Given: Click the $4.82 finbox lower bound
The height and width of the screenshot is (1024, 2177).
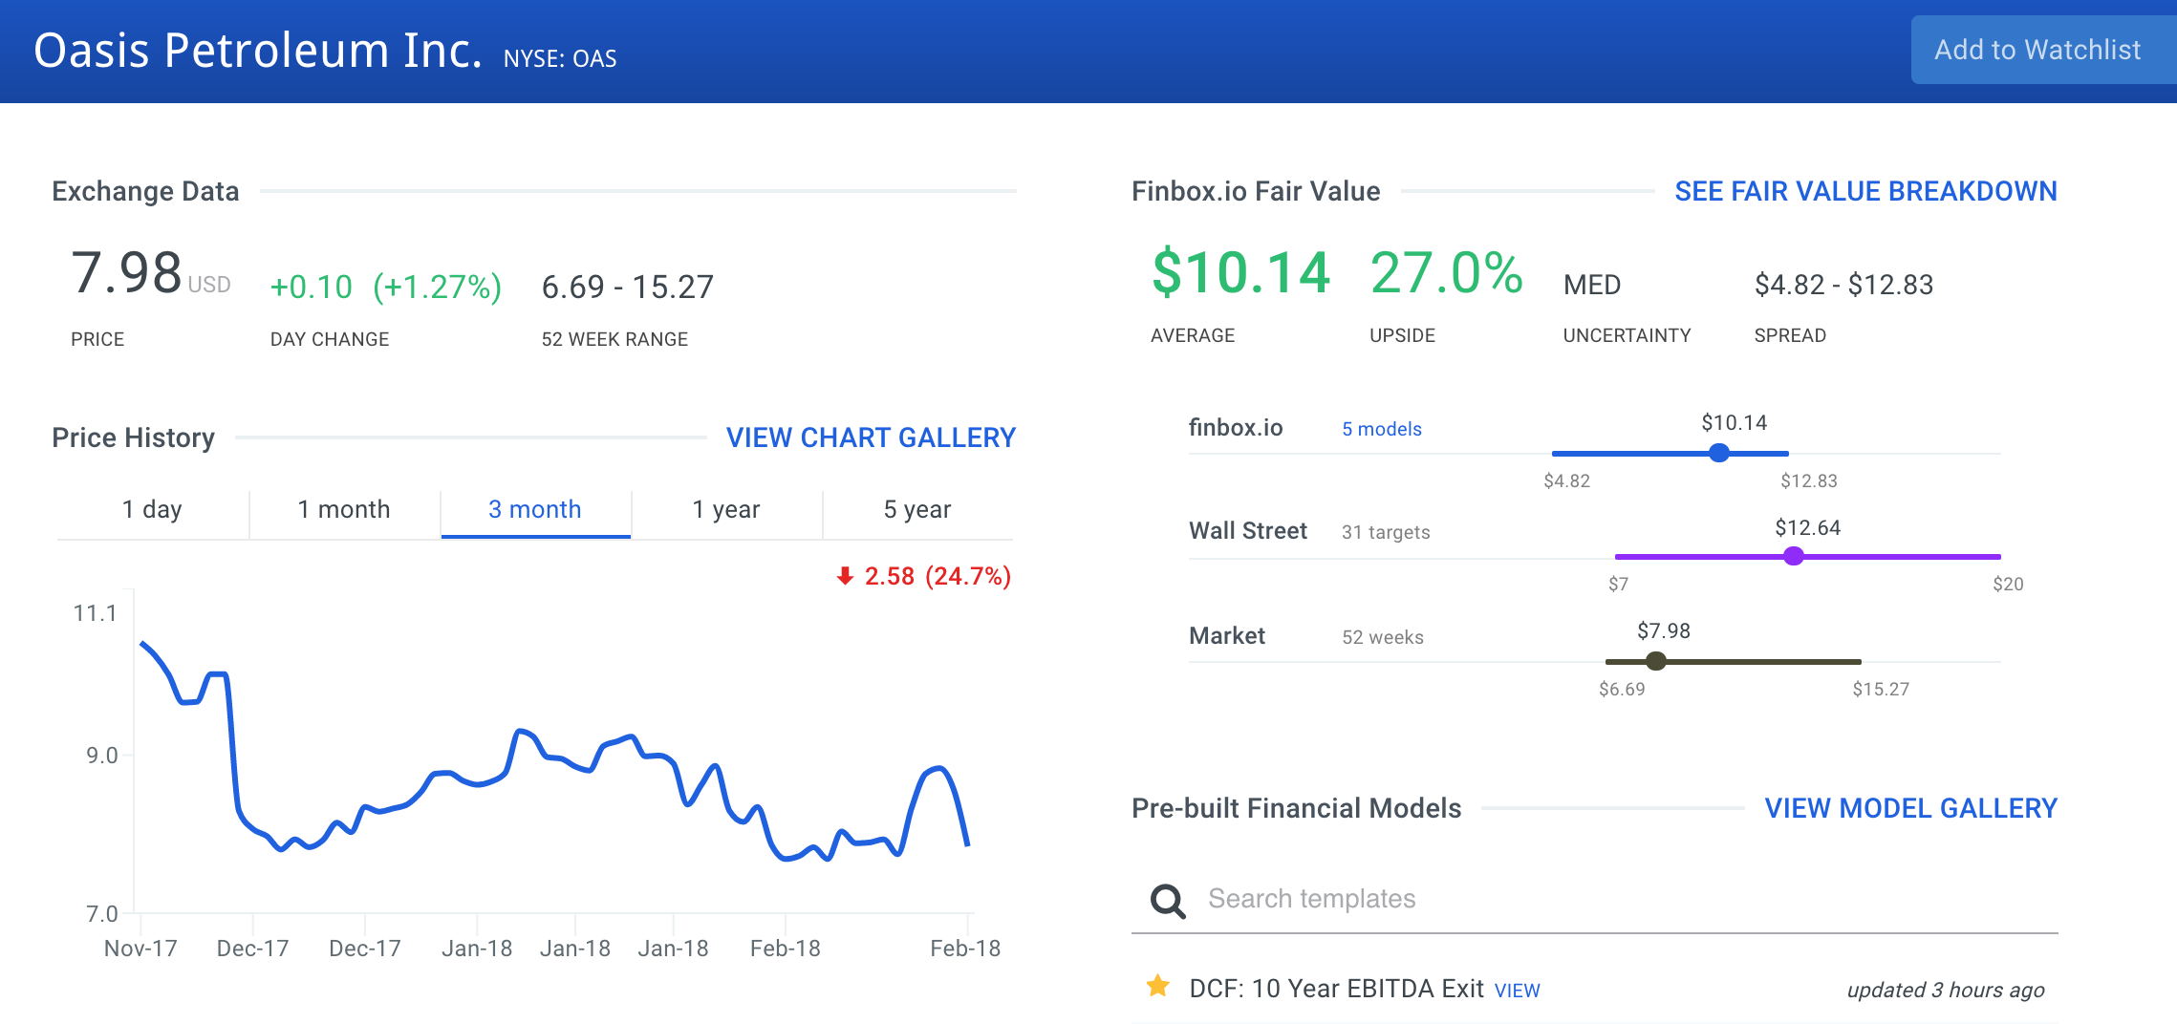Looking at the screenshot, I should click(x=1567, y=480).
